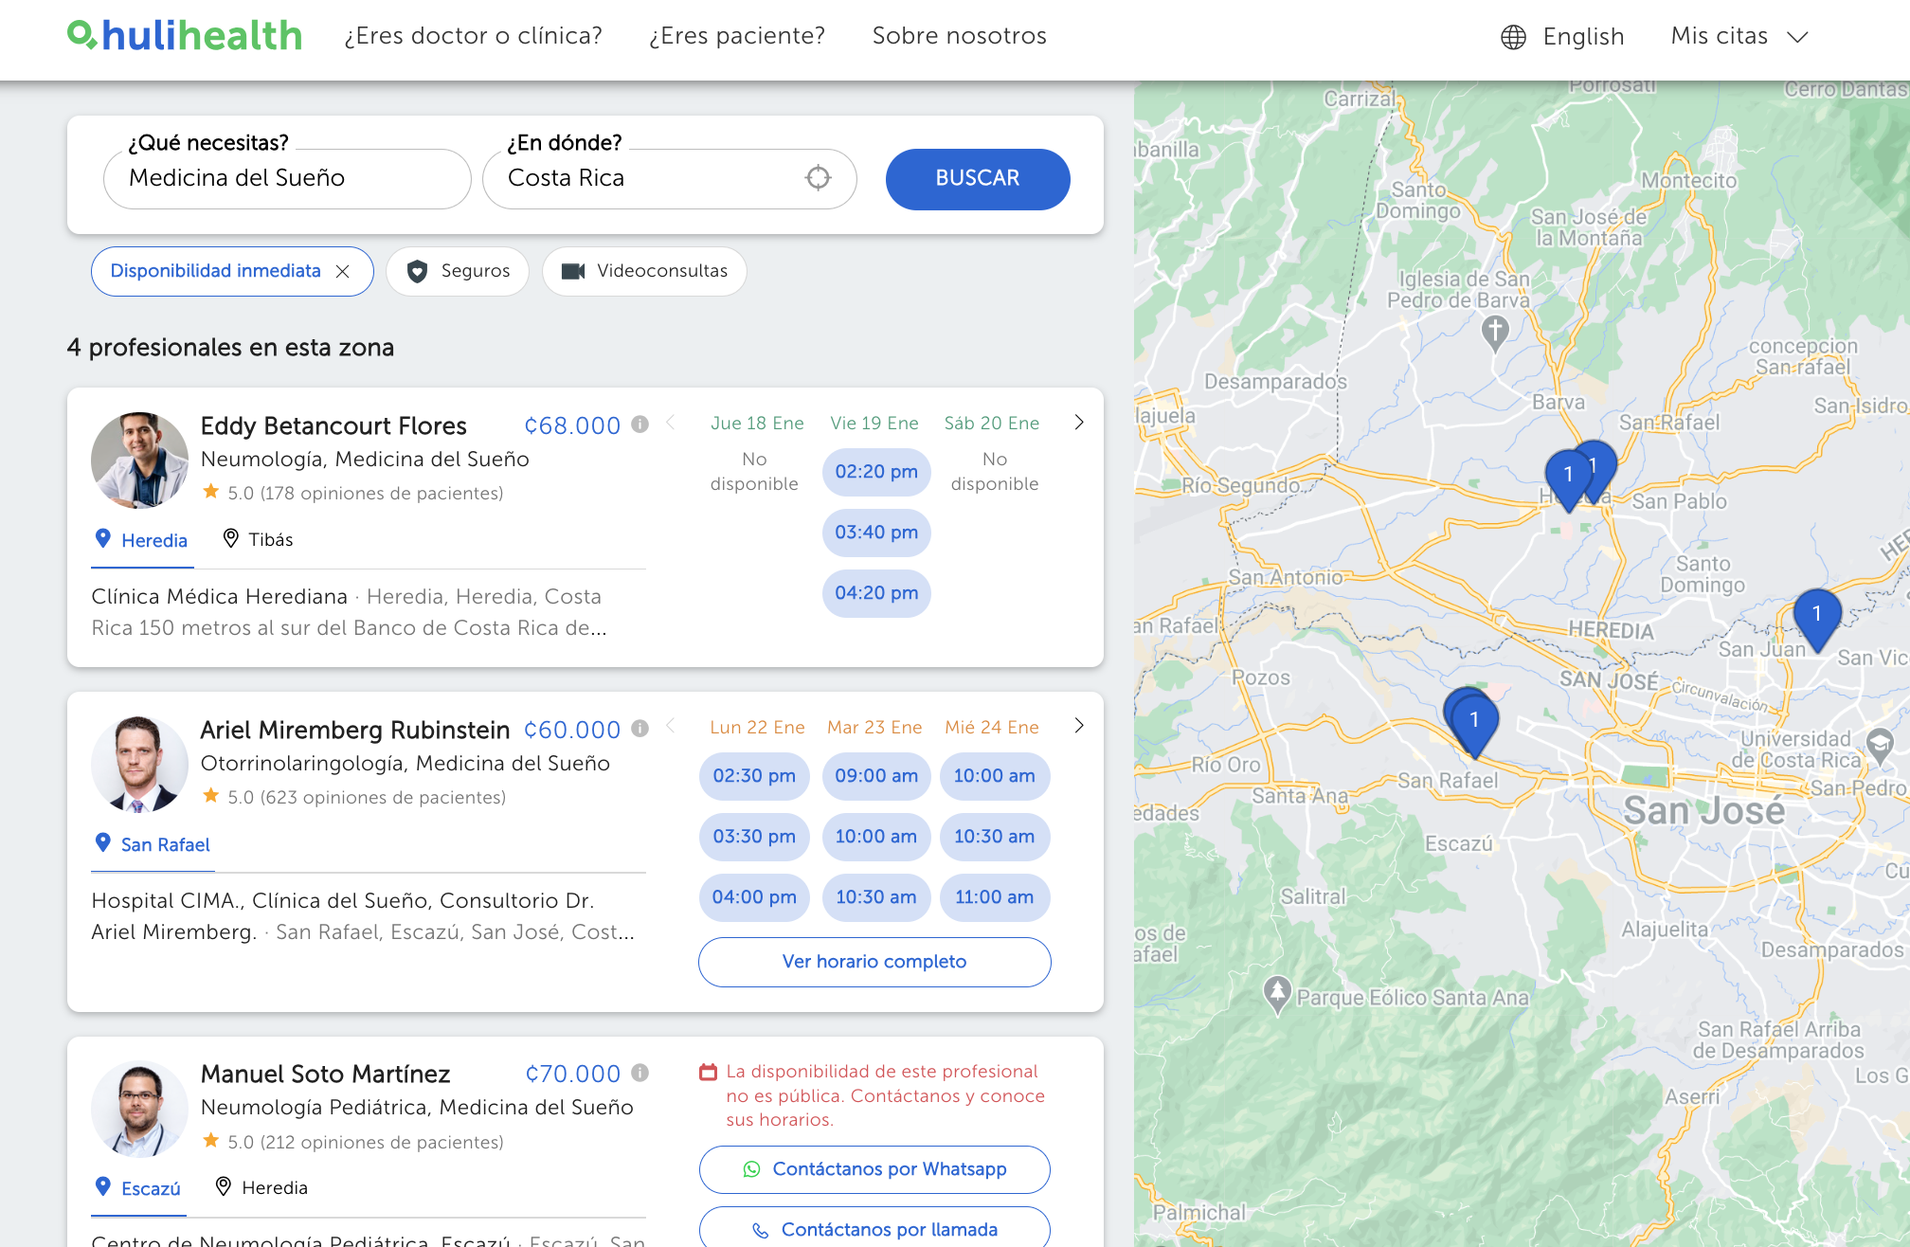Show next dates for Eddy Betancourt
Viewport: 1910px width, 1247px height.
pos(1078,423)
